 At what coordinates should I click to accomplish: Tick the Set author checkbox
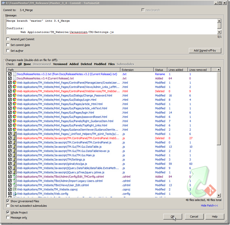tap(8, 50)
